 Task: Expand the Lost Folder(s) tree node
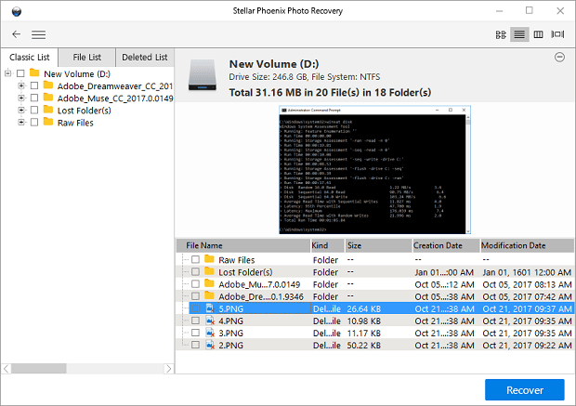pos(21,110)
